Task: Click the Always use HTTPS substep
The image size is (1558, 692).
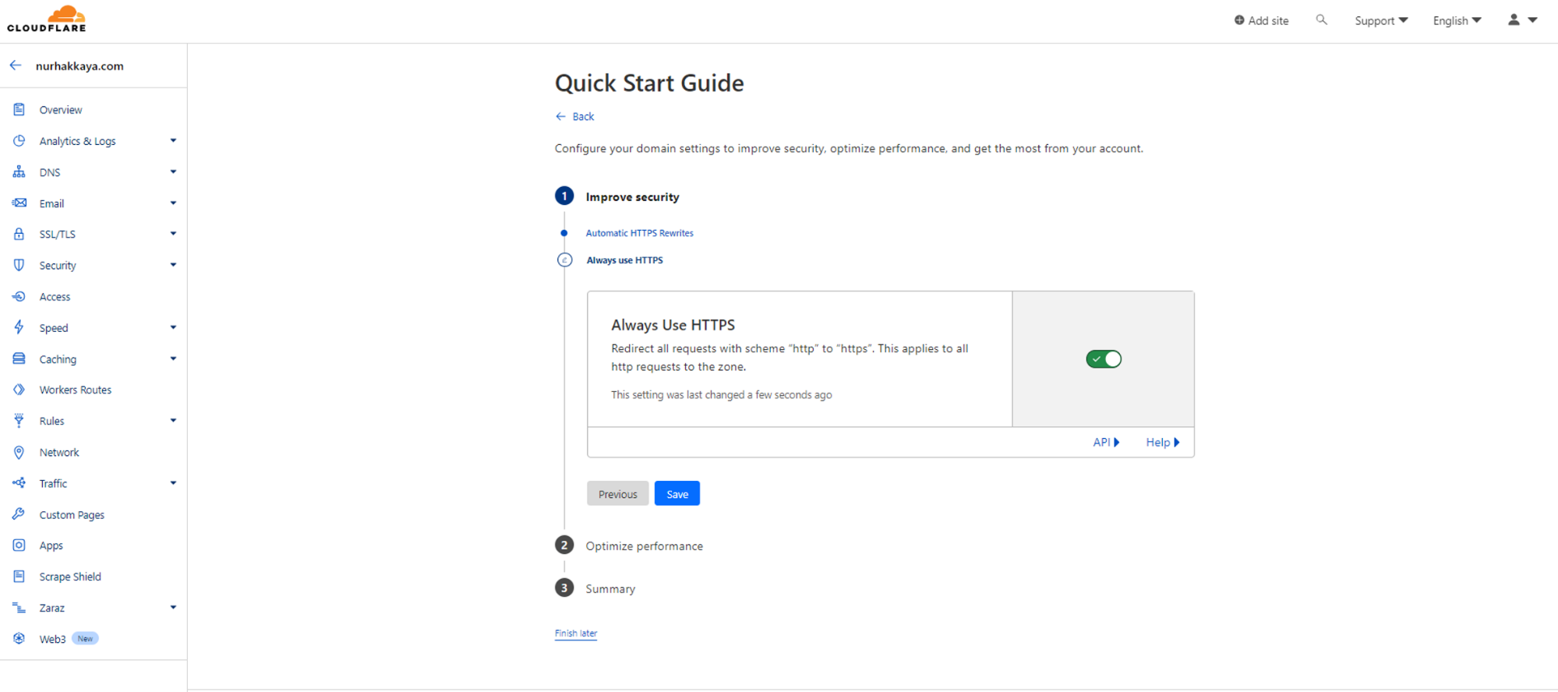Action: [624, 260]
